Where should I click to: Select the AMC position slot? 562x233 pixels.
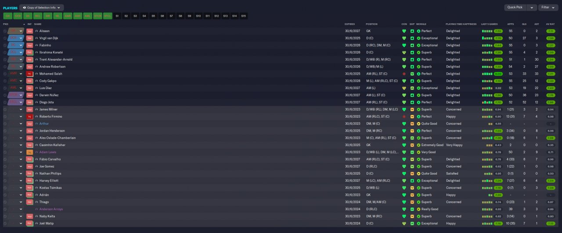tap(78, 16)
